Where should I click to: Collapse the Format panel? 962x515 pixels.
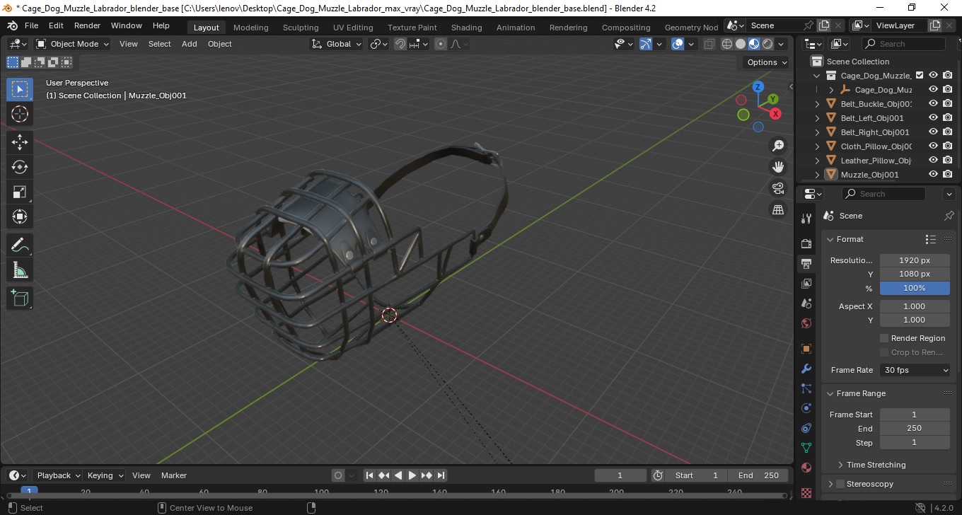[831, 239]
